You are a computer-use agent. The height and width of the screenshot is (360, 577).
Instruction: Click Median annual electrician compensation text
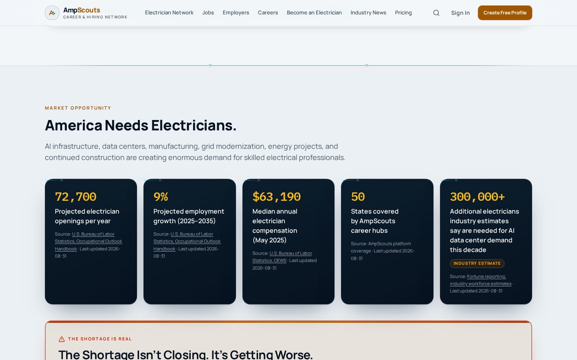275,226
